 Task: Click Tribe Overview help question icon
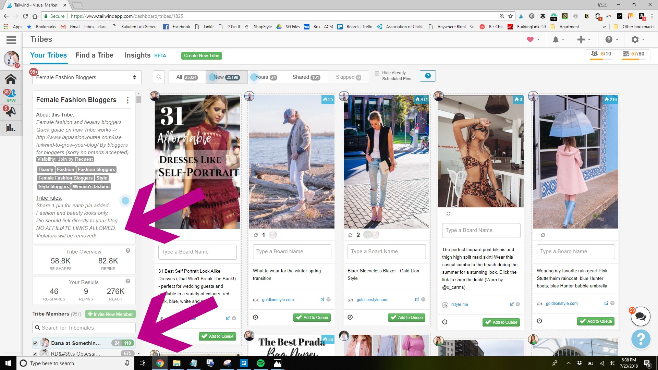(128, 250)
